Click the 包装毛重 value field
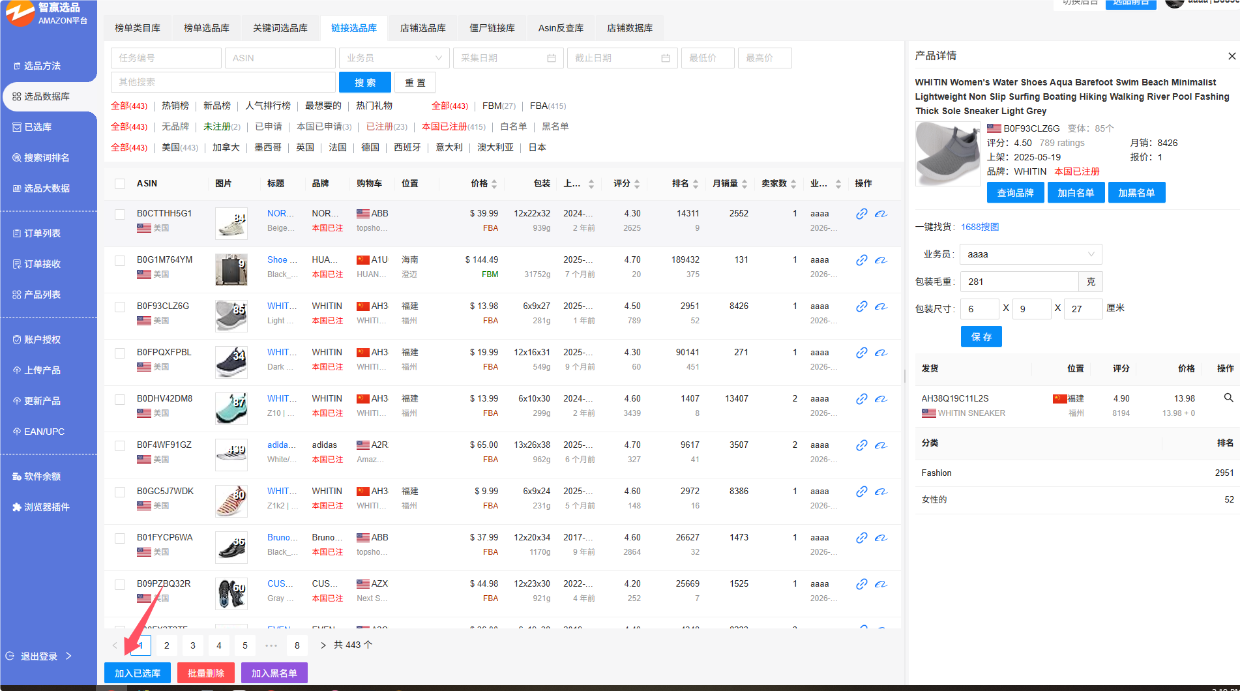Viewport: 1240px width, 691px height. pyautogui.click(x=1020, y=282)
